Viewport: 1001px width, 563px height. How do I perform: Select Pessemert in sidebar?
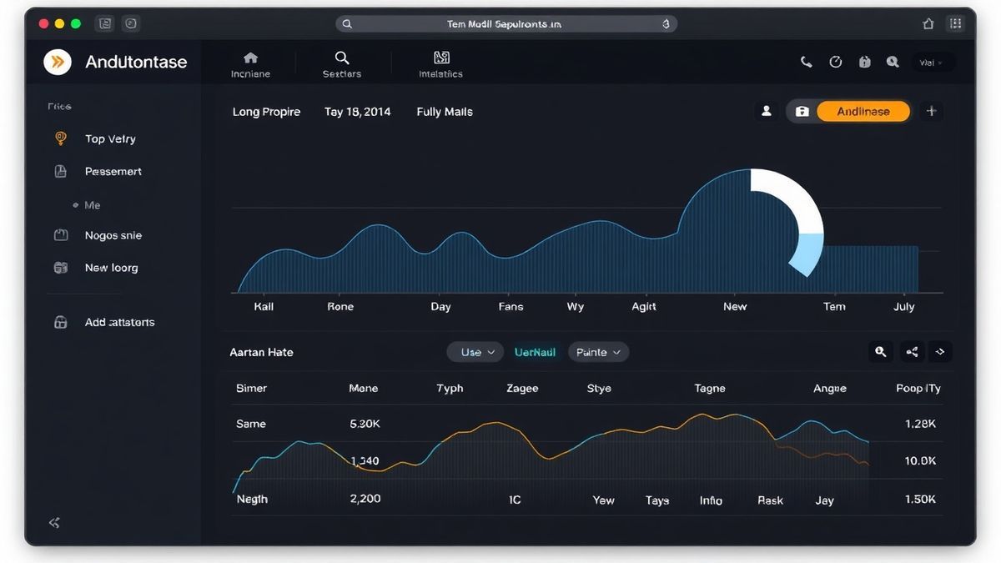(x=113, y=172)
